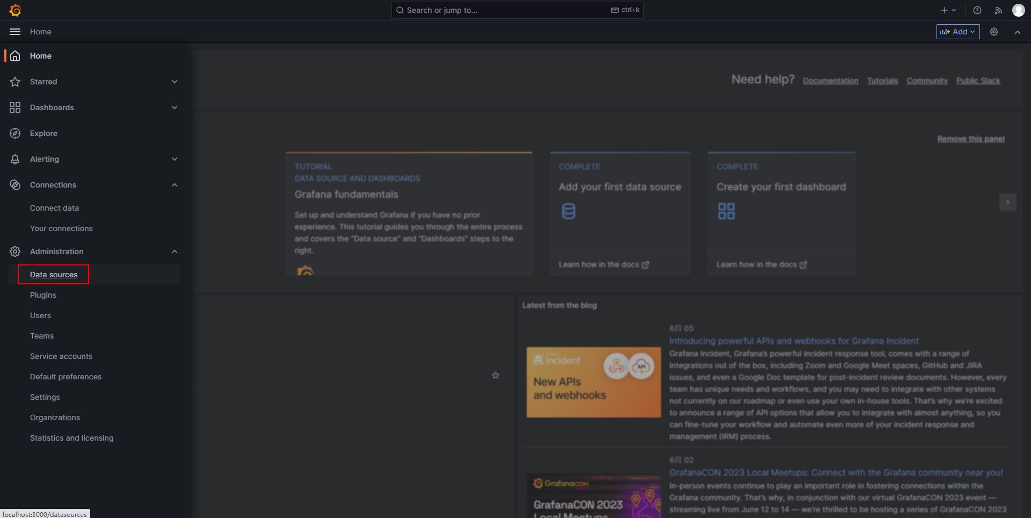Screen dimensions: 1031x518
Task: Click the Connections plug icon
Action: (15, 185)
